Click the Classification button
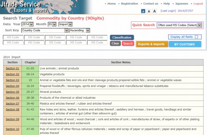The width and height of the screenshot is (207, 135). [122, 37]
